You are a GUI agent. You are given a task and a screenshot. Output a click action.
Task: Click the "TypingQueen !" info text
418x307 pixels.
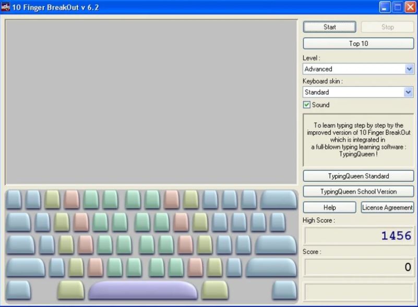359,154
